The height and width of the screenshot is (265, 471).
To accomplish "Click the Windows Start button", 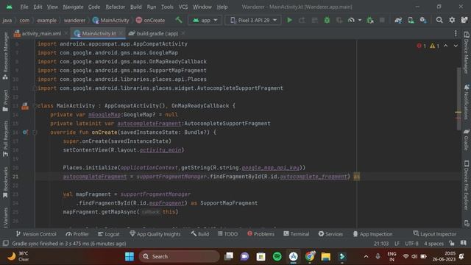I will coord(130,256).
